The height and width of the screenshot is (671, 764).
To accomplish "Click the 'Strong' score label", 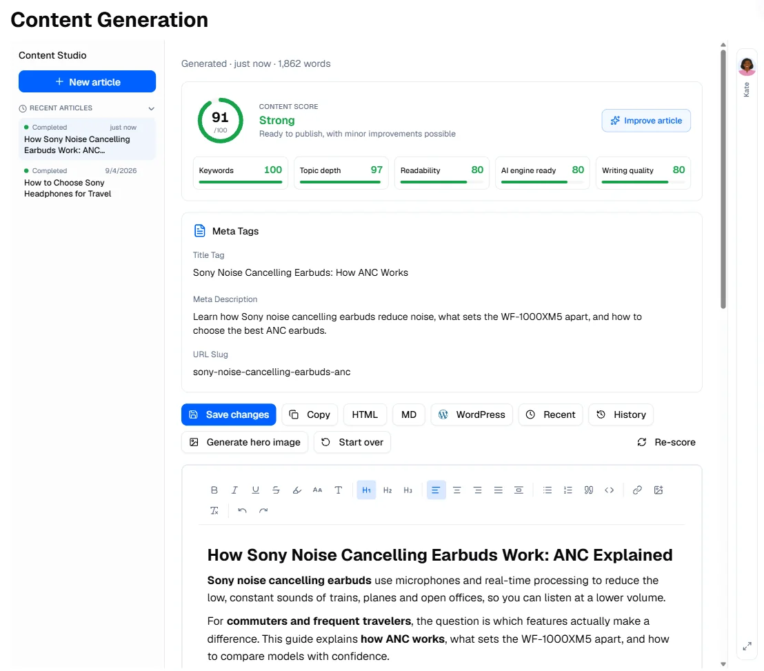I will (x=277, y=120).
